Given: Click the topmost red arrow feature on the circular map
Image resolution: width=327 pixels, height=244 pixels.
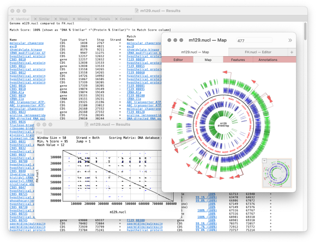Looking at the screenshot, I should pos(225,72).
